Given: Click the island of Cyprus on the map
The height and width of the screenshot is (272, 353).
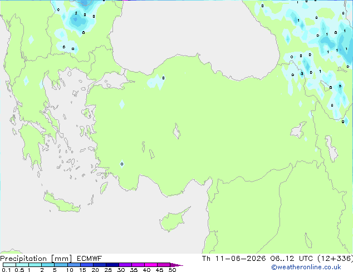Looking at the screenshot, I should tap(172, 221).
